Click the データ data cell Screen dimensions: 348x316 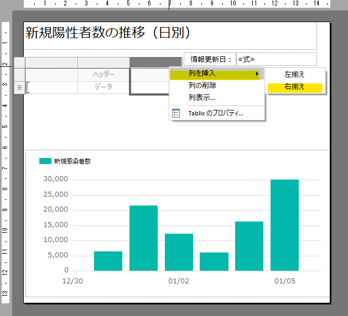point(103,87)
